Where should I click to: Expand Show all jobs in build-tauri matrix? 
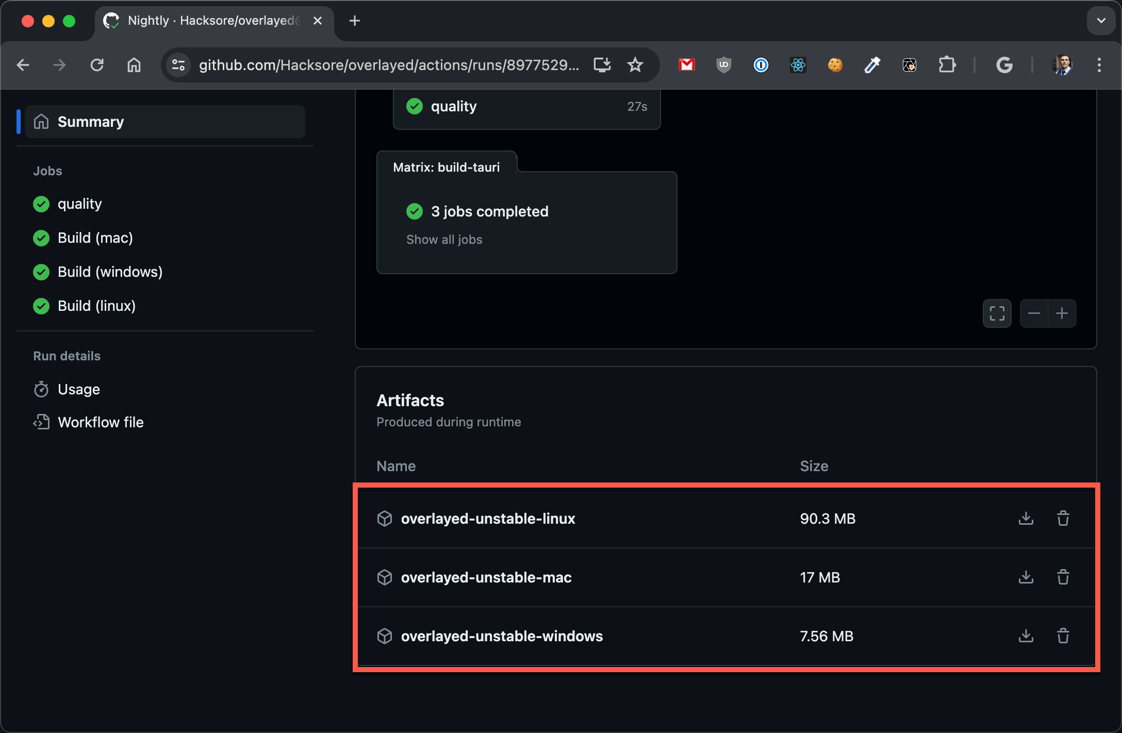(x=444, y=240)
